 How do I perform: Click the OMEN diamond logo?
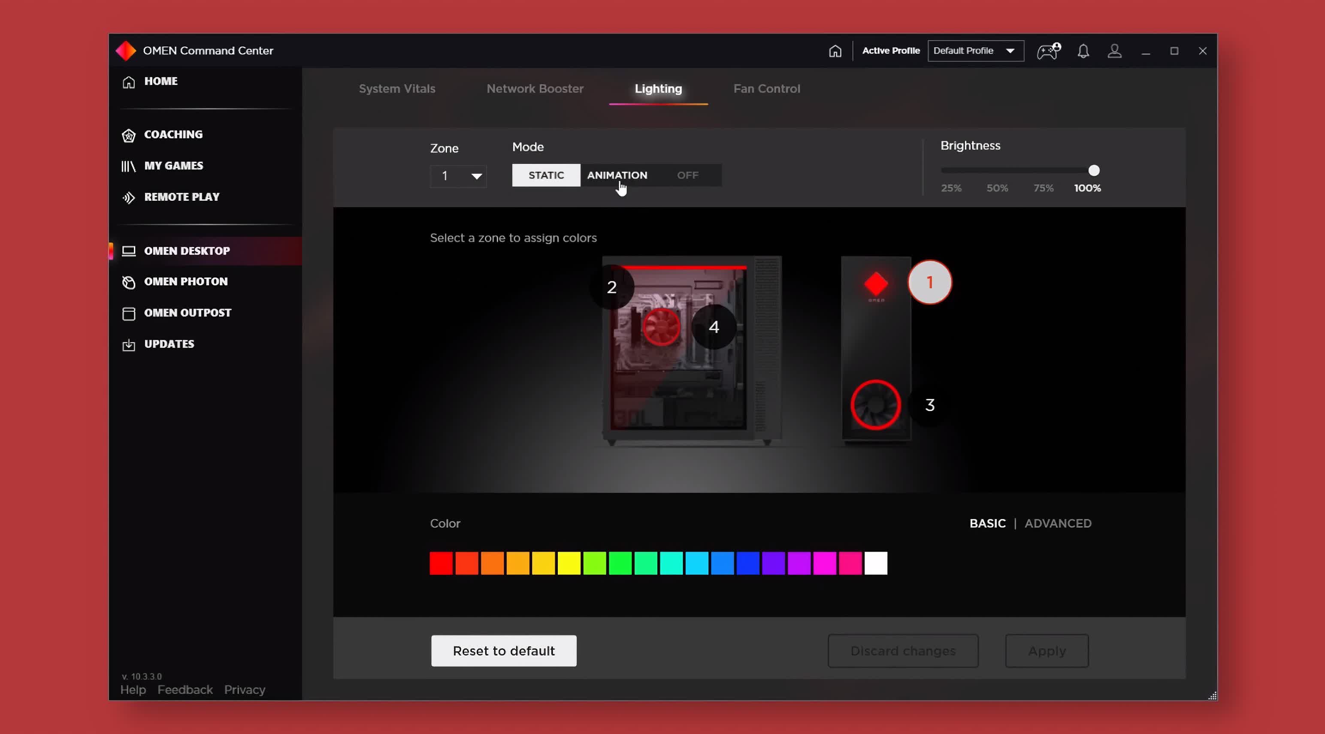click(125, 51)
